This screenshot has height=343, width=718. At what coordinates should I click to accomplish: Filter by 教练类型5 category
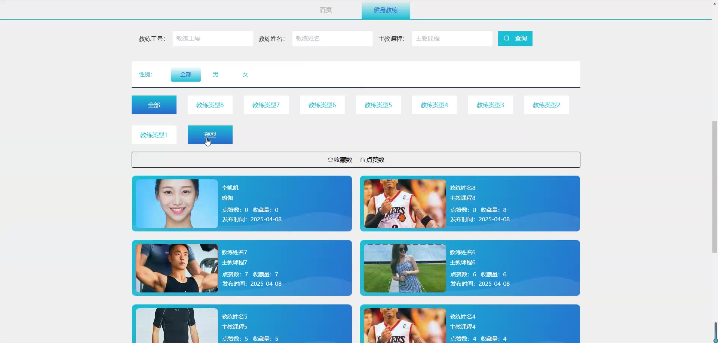[x=378, y=105]
